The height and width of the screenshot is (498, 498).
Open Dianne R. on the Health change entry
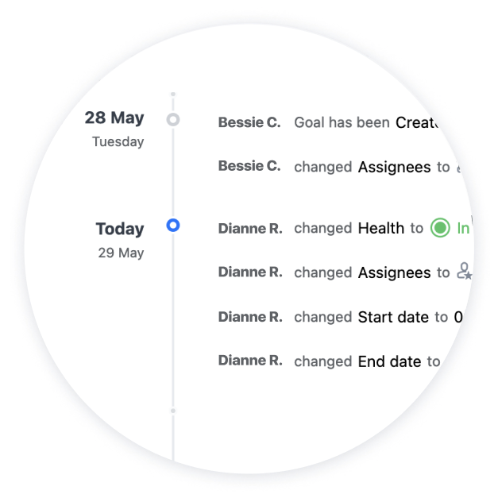pyautogui.click(x=250, y=229)
